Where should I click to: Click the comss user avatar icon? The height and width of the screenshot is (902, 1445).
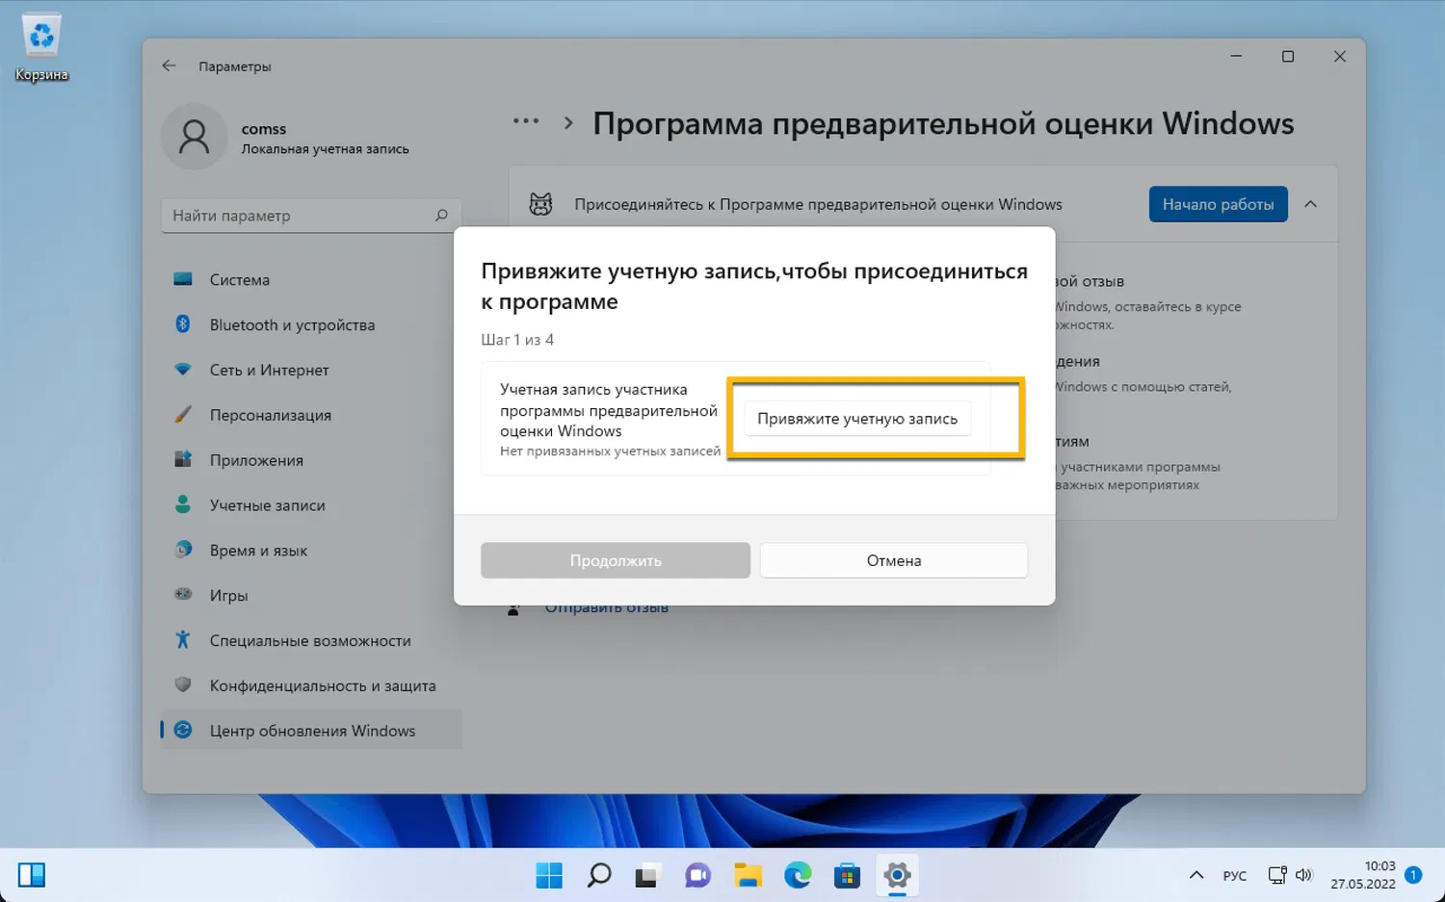[194, 137]
